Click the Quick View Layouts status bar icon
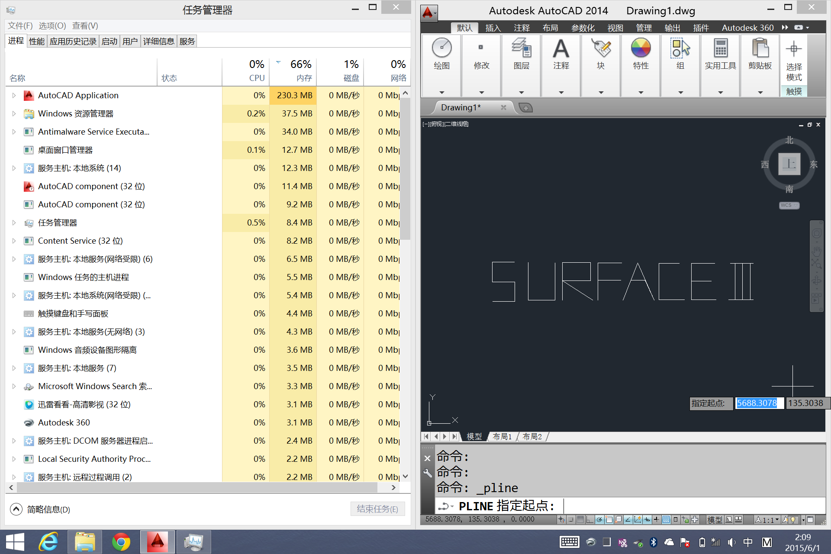The width and height of the screenshot is (831, 554). pyautogui.click(x=729, y=520)
